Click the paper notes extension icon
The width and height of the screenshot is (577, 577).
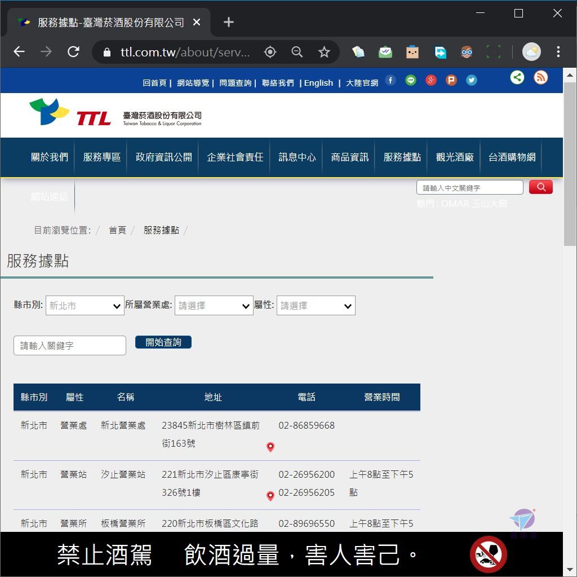pos(358,51)
